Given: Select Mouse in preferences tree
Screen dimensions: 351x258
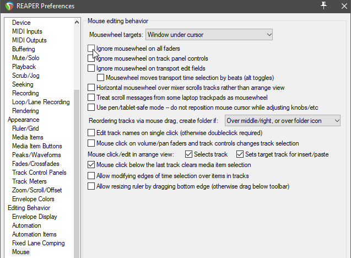Looking at the screenshot, I should [21, 252].
